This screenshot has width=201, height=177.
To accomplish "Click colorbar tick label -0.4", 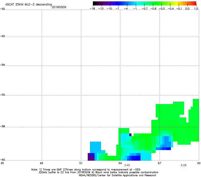I will 171,9.
